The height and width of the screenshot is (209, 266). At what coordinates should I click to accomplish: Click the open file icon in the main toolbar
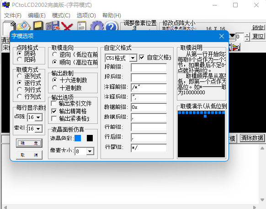coord(24,26)
